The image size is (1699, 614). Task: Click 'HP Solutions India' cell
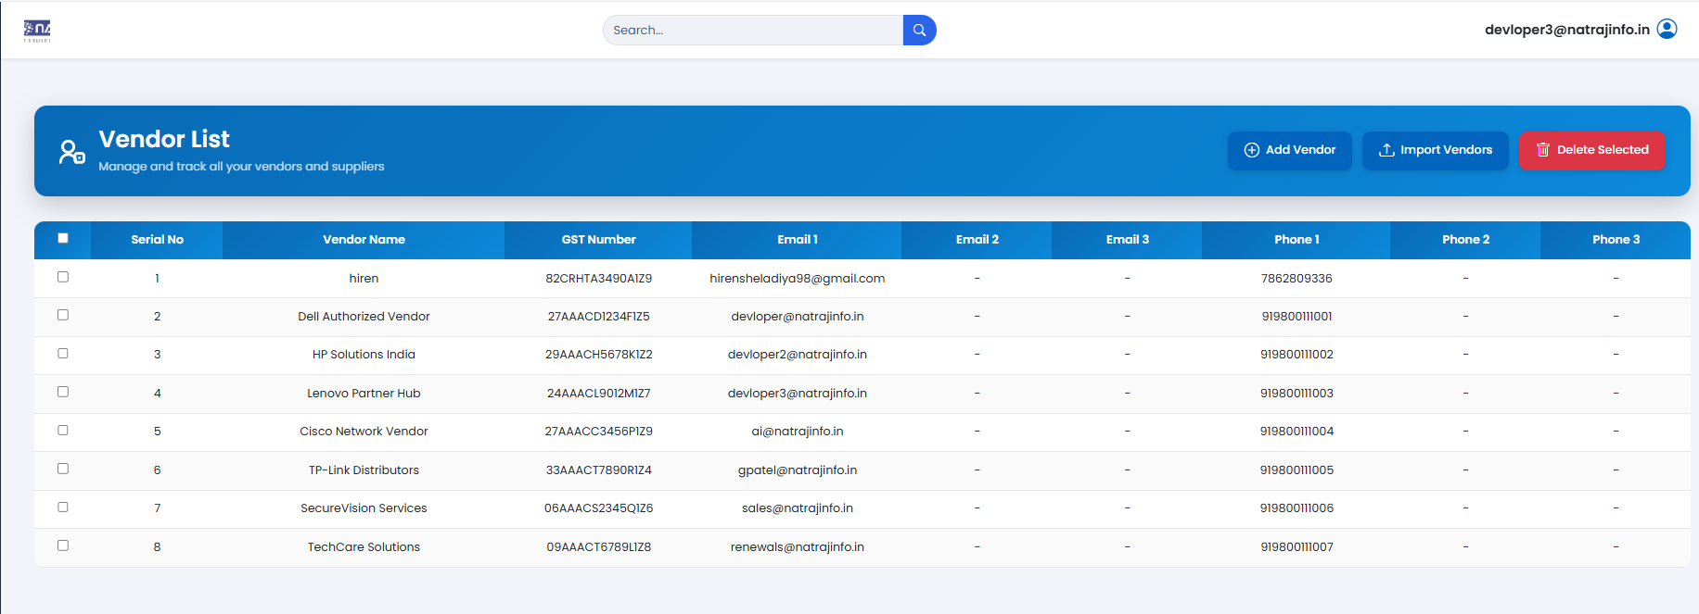click(364, 355)
